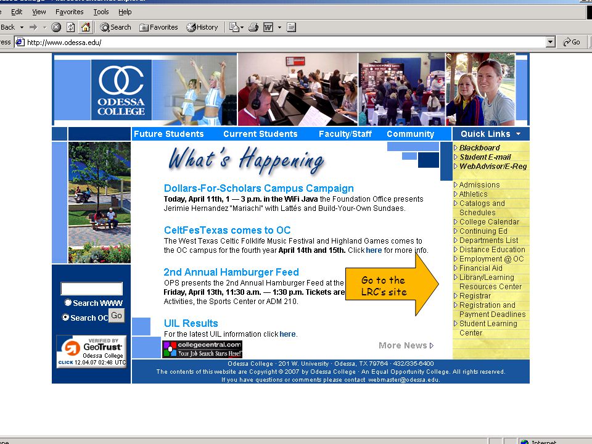Open the Registrar link
The image size is (592, 444).
pyautogui.click(x=475, y=296)
